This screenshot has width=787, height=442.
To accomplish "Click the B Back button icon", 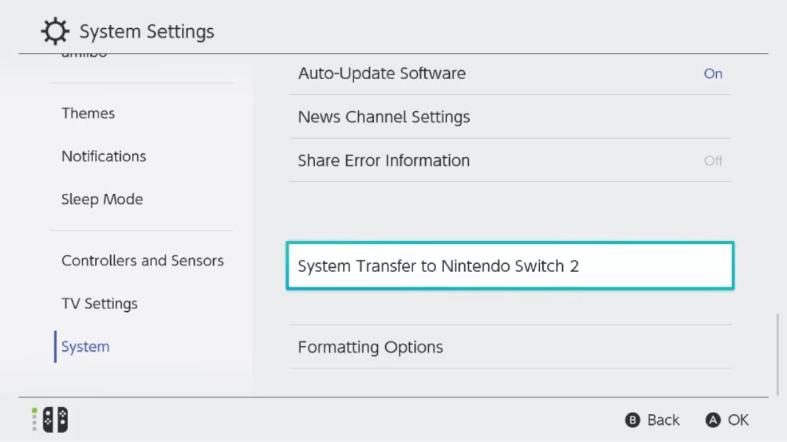I will coord(632,420).
